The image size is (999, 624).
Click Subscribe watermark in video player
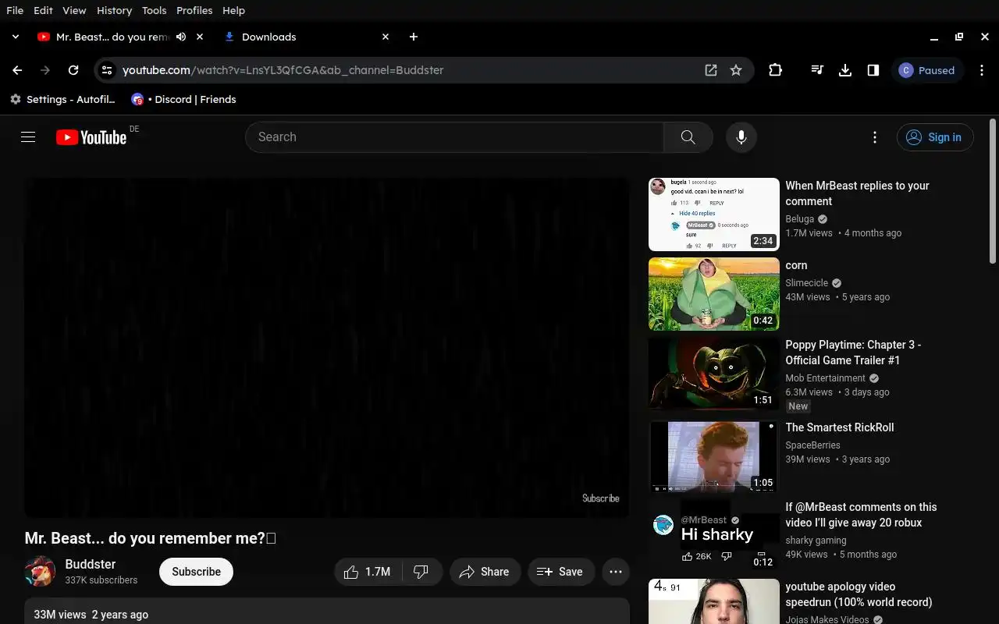[600, 498]
